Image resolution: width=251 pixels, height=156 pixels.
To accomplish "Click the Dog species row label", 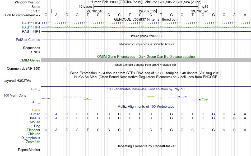I will 37,126.
